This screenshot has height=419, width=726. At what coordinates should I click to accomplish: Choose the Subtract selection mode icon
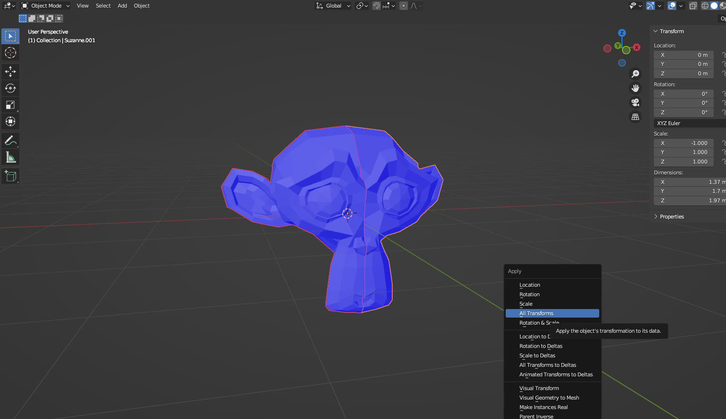click(x=41, y=18)
